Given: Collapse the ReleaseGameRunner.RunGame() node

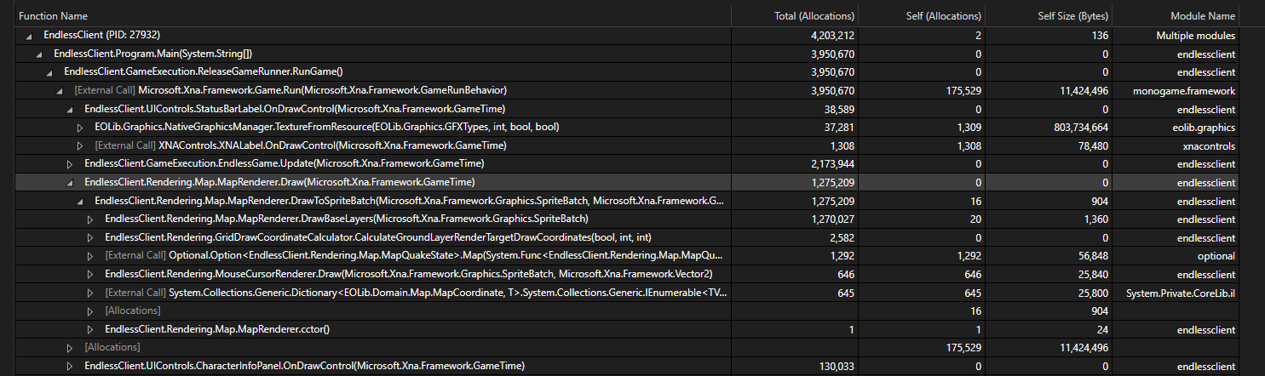Looking at the screenshot, I should tap(49, 71).
